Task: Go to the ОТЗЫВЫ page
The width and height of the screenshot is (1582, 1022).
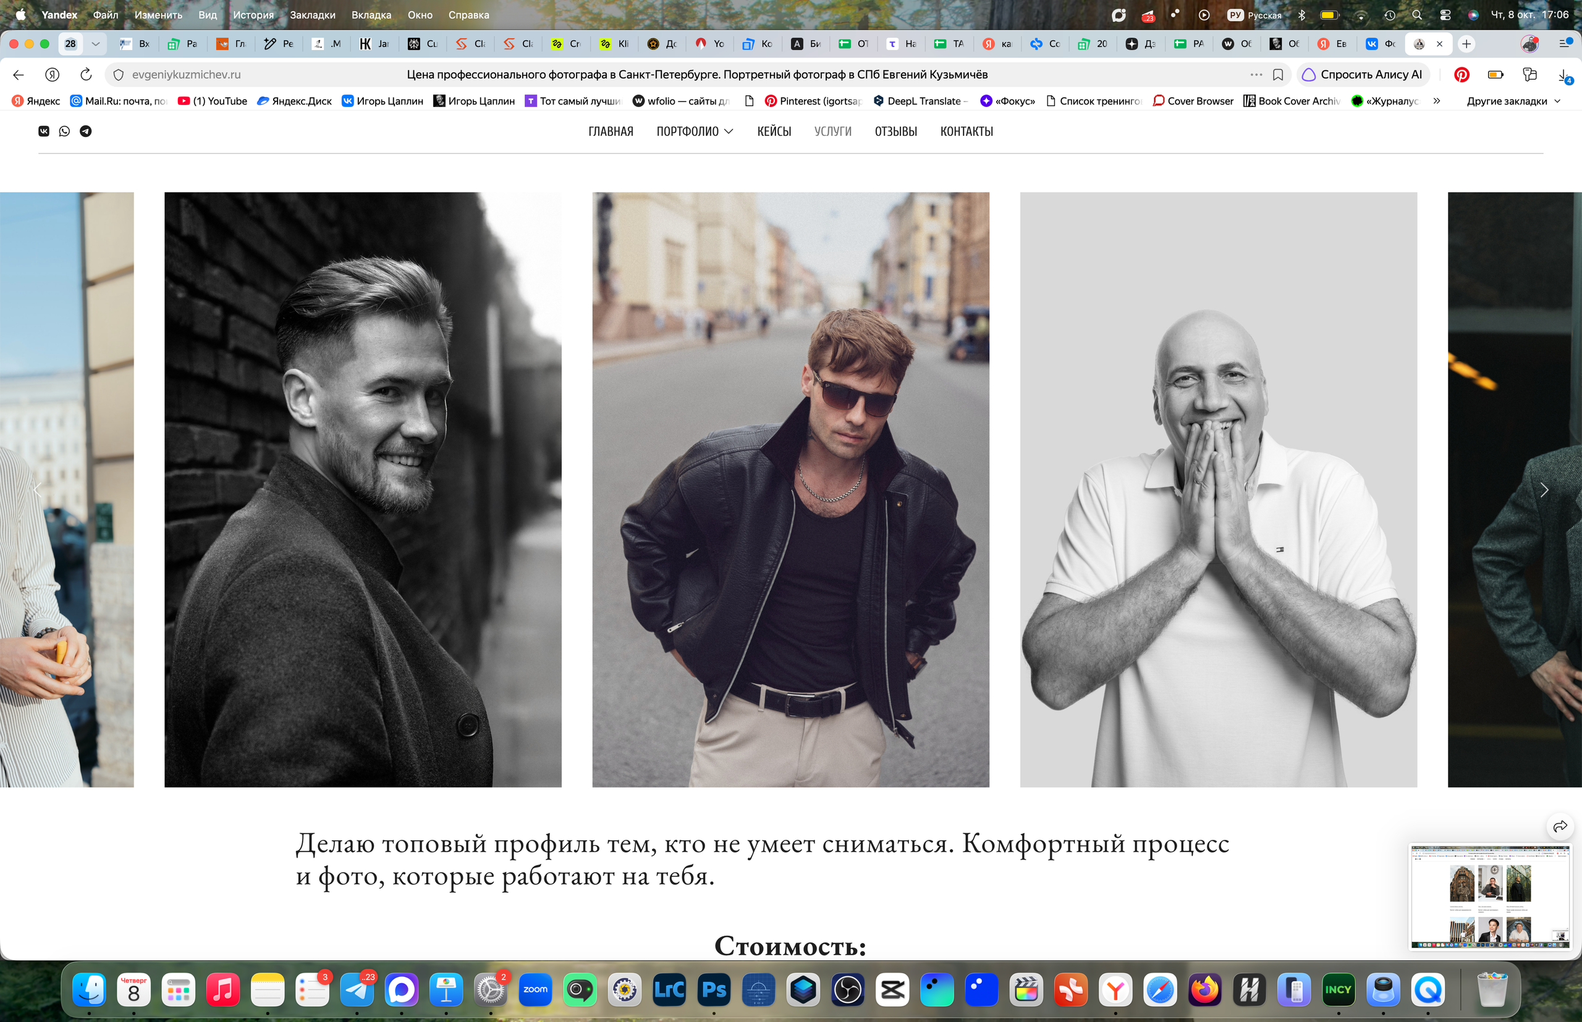Action: tap(895, 132)
